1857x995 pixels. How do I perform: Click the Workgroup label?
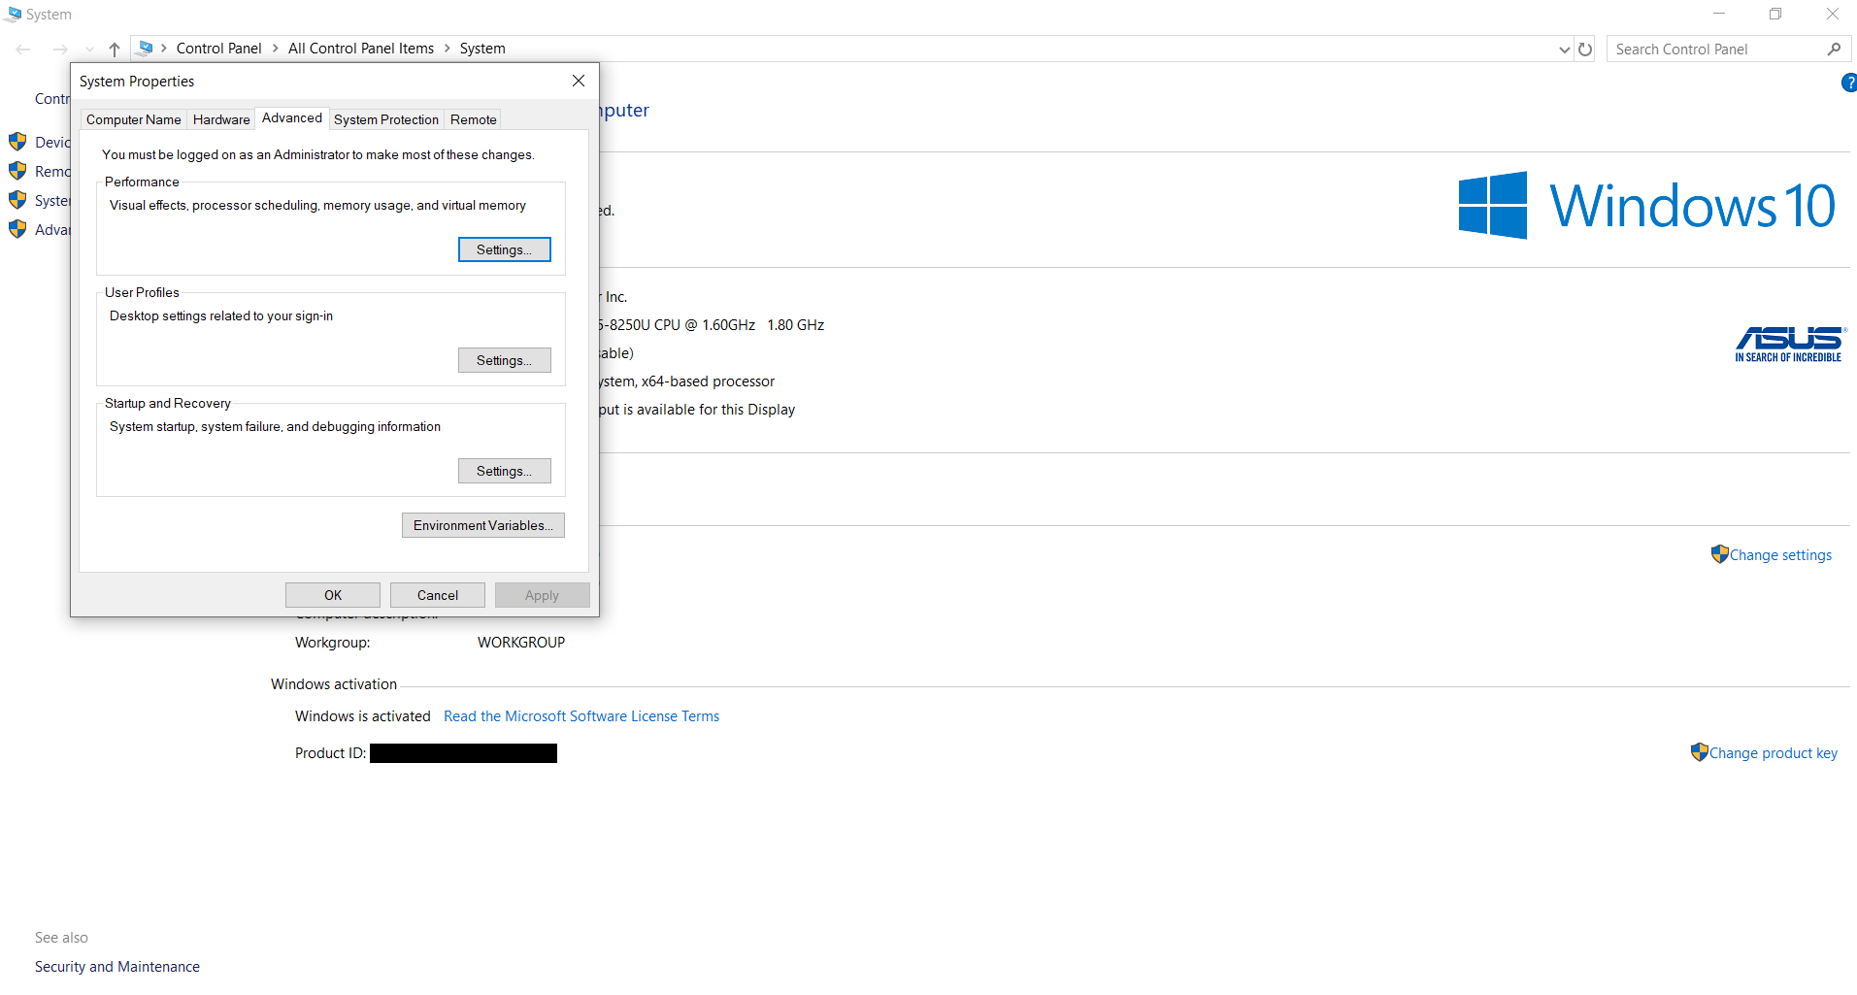[x=332, y=643]
